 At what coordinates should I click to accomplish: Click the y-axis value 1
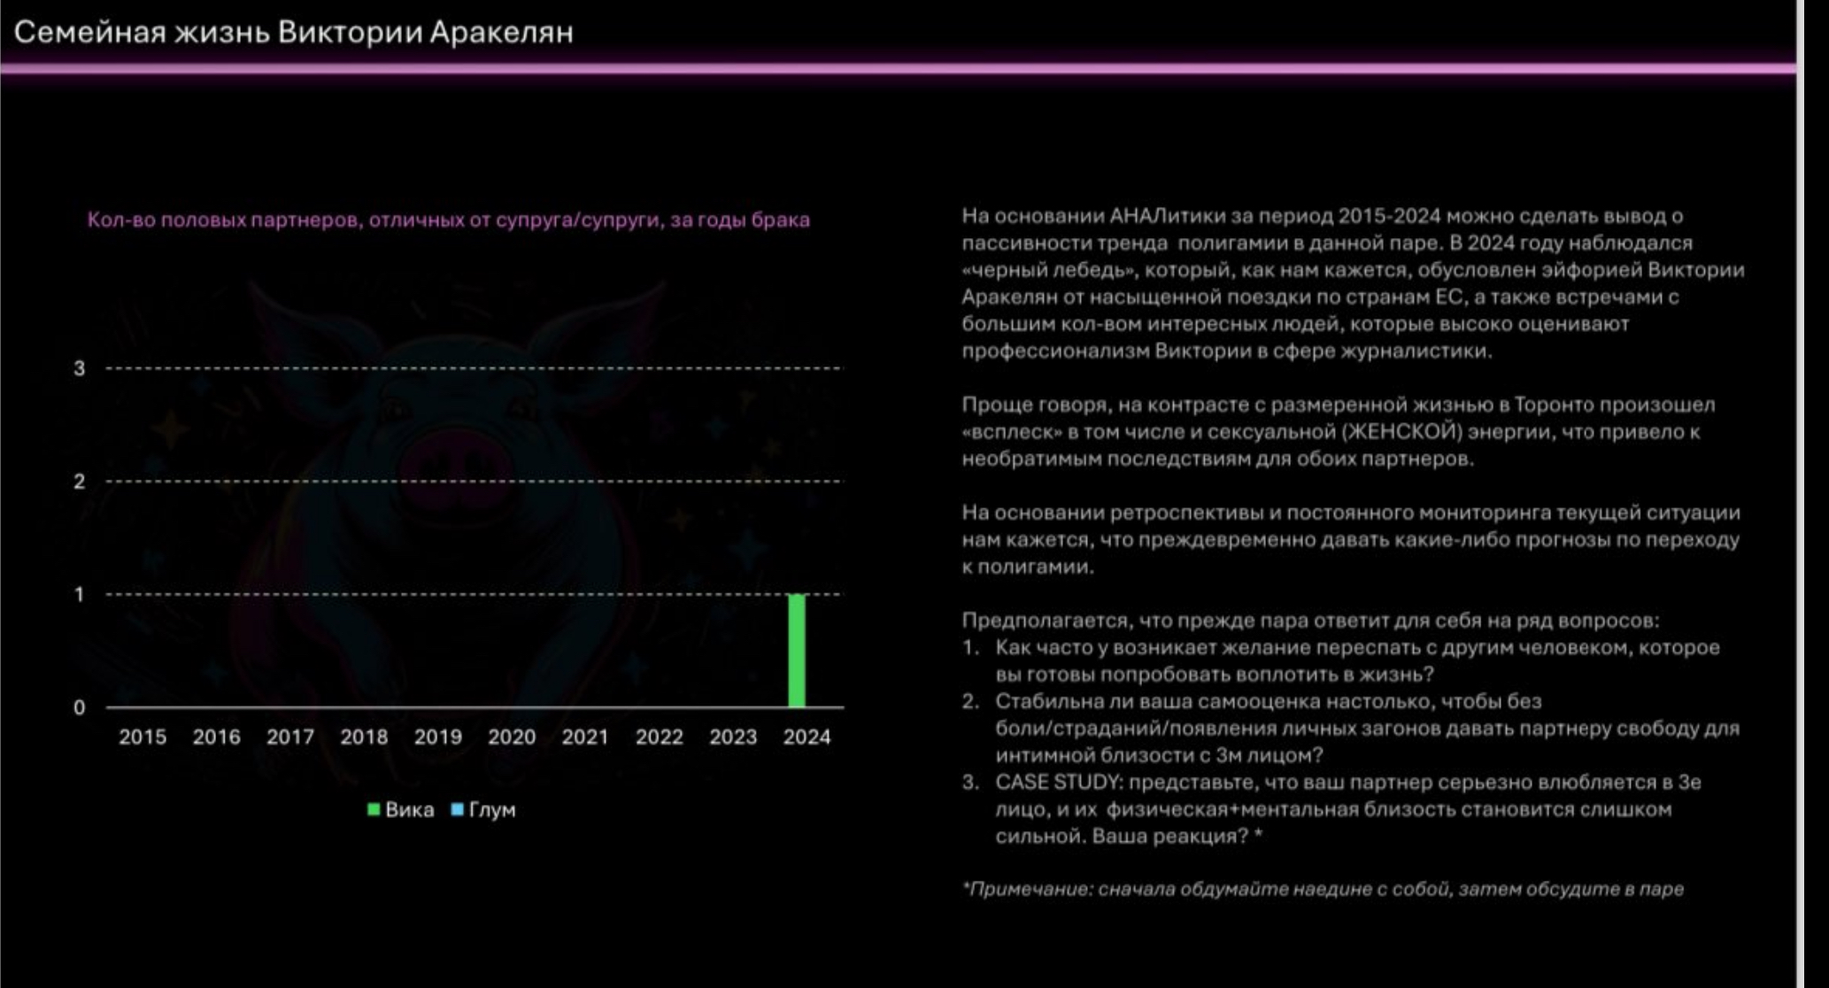click(x=80, y=595)
